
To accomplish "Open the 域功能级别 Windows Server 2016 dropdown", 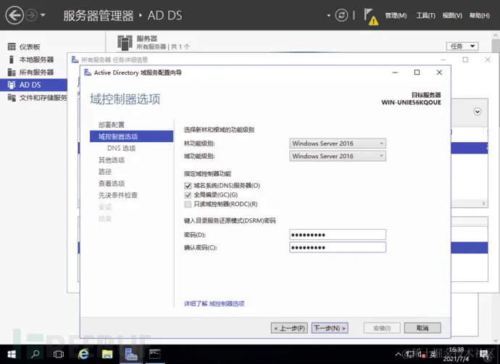I will (x=338, y=156).
